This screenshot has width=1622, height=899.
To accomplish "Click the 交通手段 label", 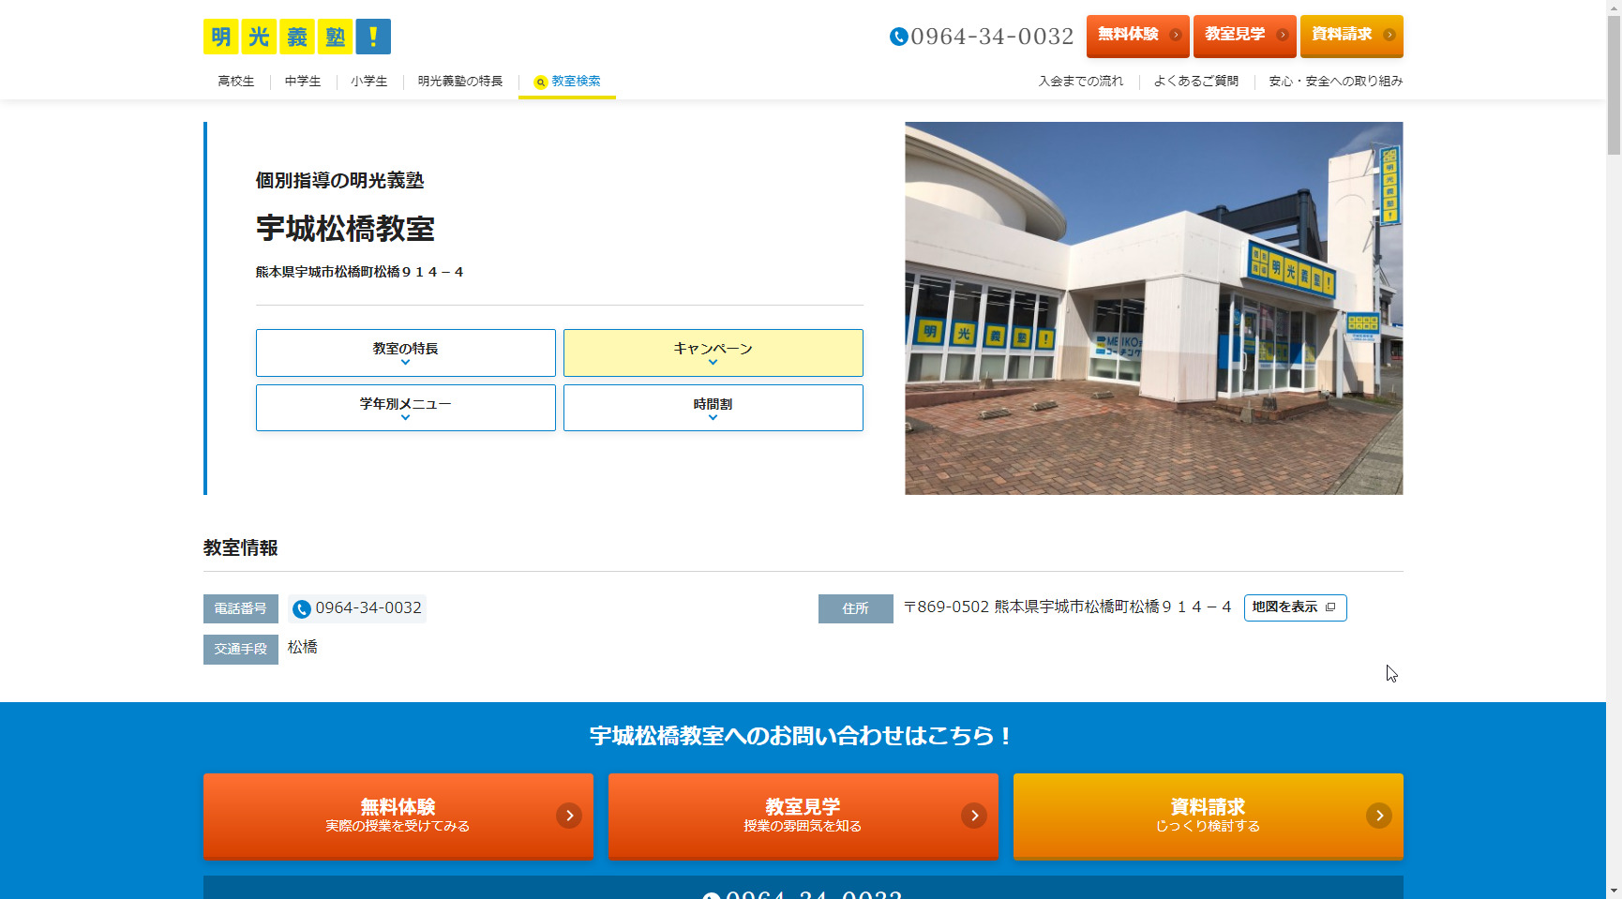I will 241,650.
